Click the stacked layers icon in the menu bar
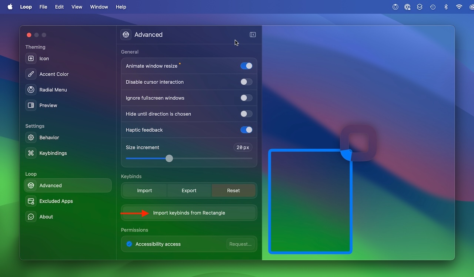This screenshot has height=277, width=474. click(420, 7)
